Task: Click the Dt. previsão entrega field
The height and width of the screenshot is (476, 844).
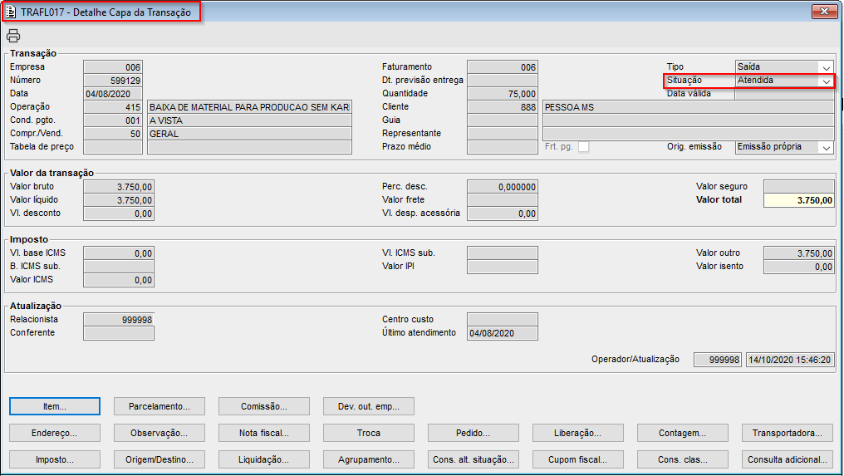Action: click(x=503, y=81)
